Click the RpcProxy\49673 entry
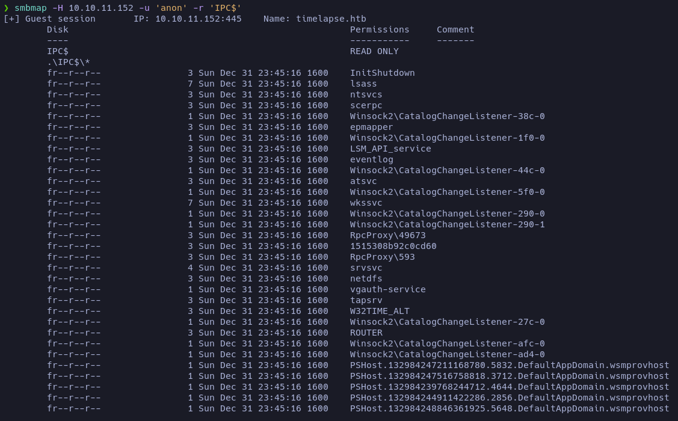 click(387, 235)
